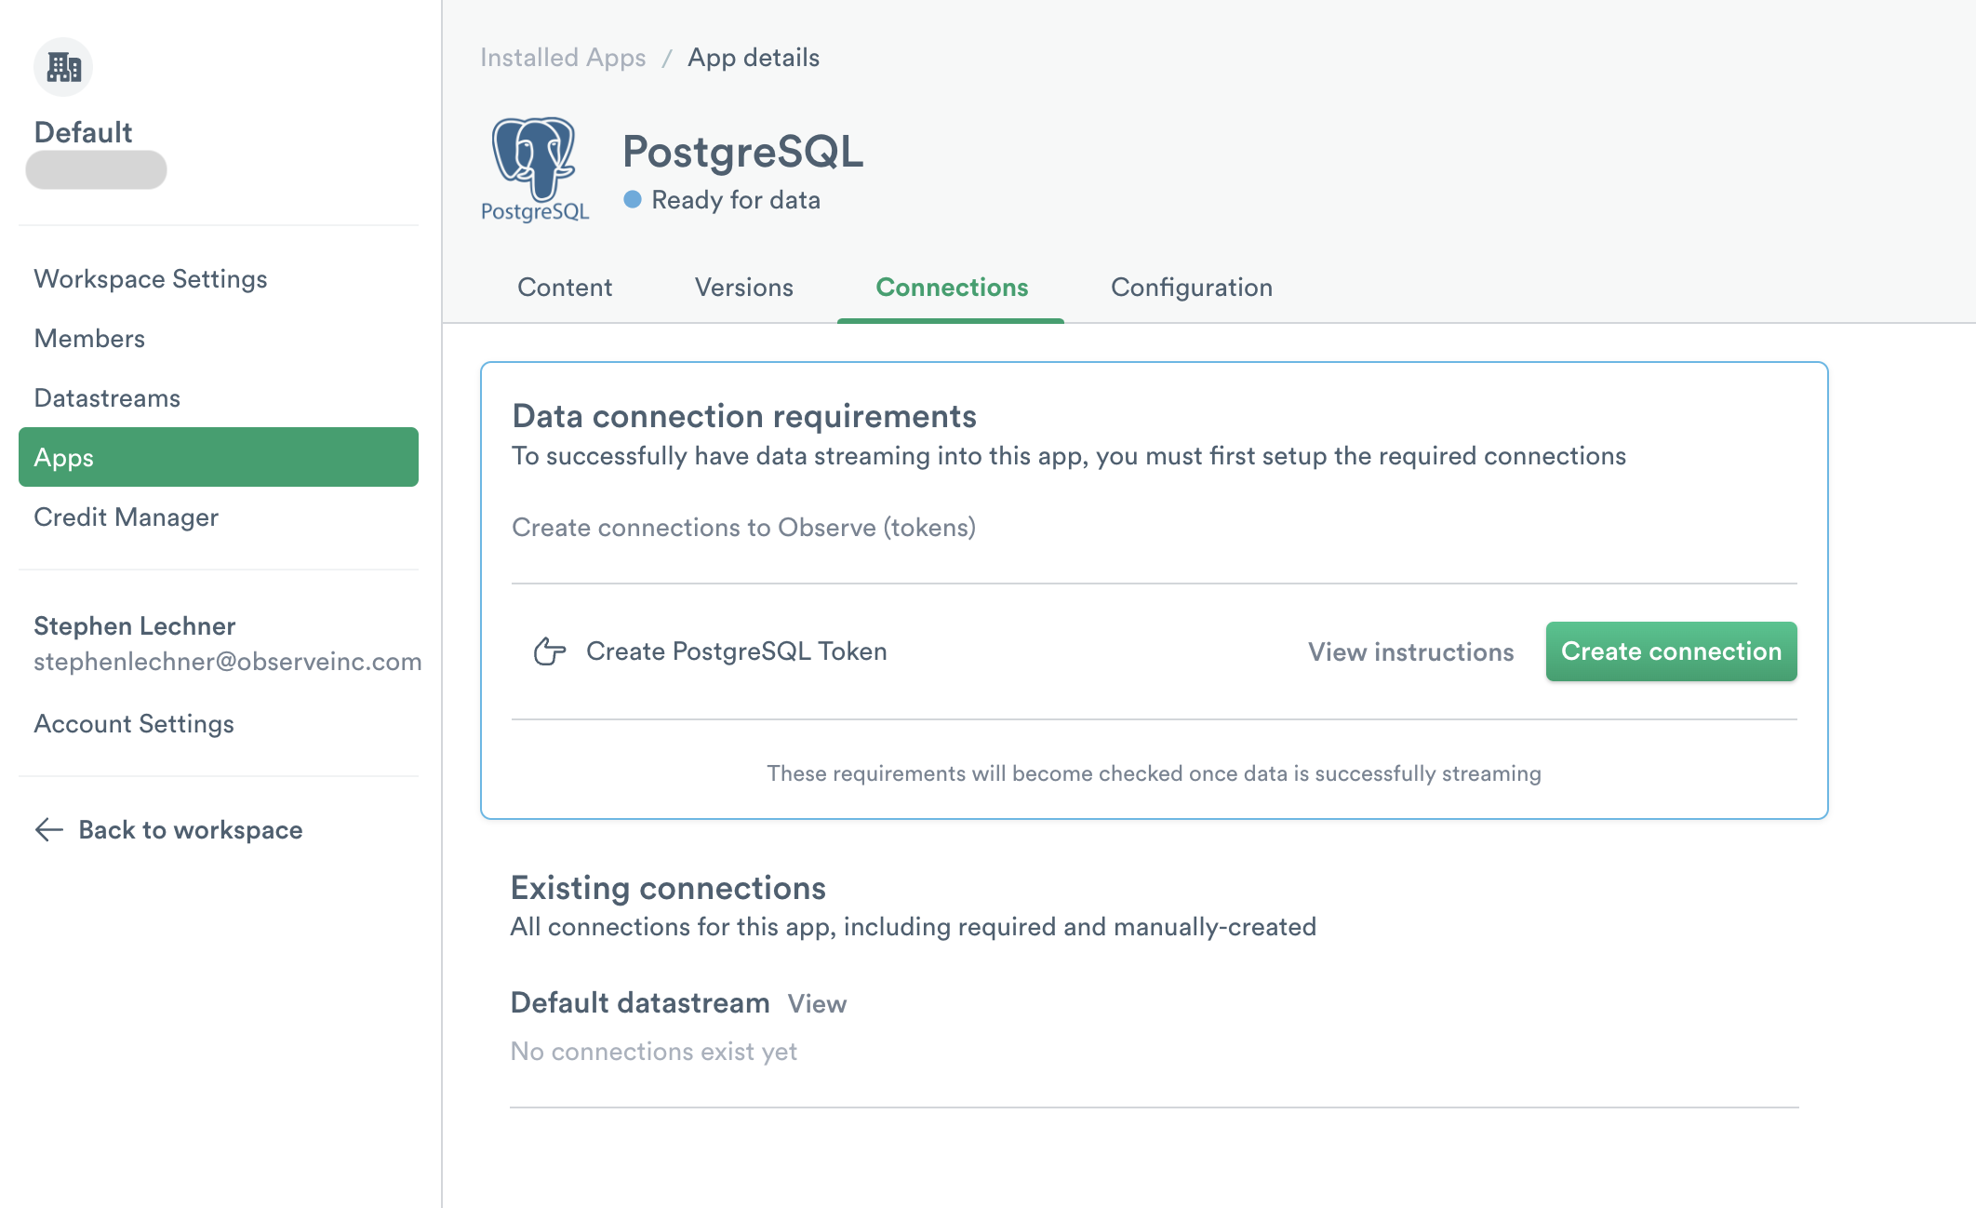
Task: Click the left arrow icon by Back to workspace
Action: 48,829
